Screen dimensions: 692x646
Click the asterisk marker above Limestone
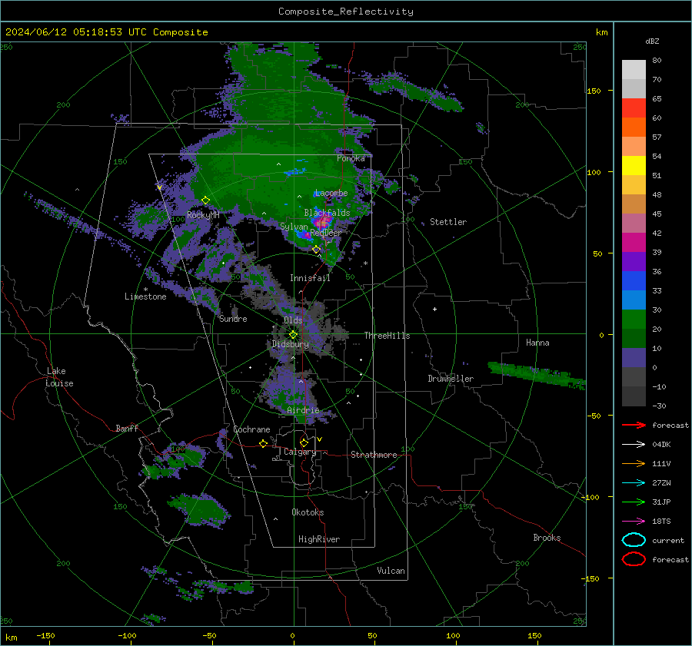(145, 290)
